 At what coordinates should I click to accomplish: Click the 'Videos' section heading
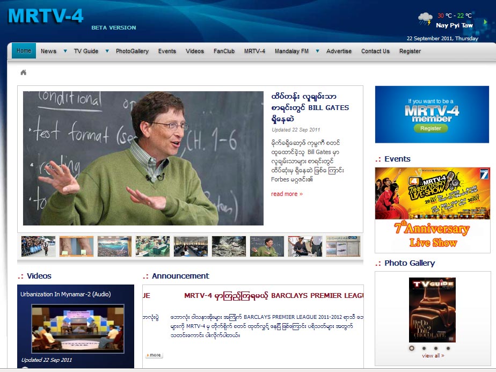point(39,276)
